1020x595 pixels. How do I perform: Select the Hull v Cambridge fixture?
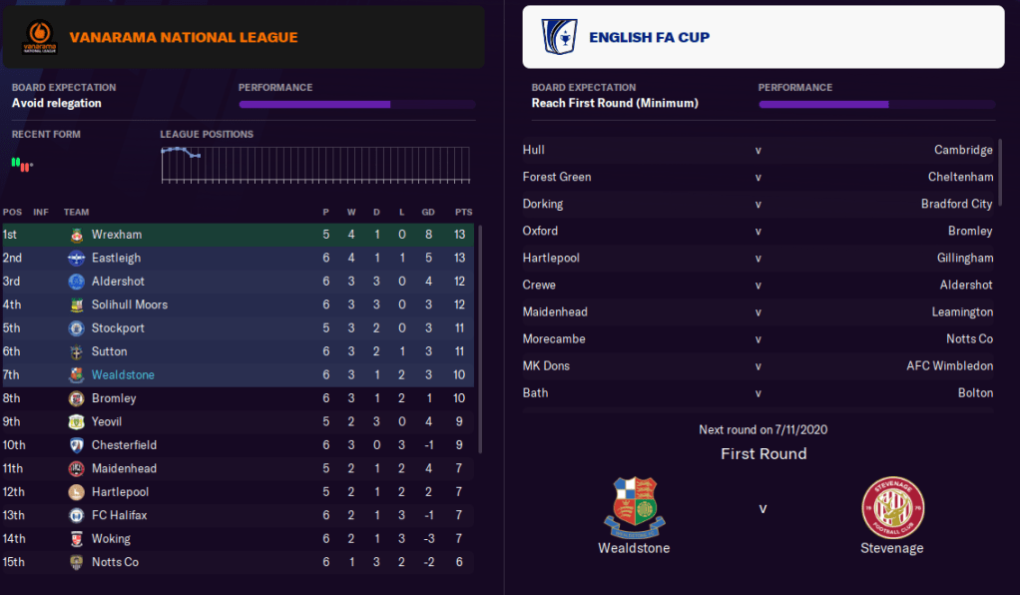[758, 150]
